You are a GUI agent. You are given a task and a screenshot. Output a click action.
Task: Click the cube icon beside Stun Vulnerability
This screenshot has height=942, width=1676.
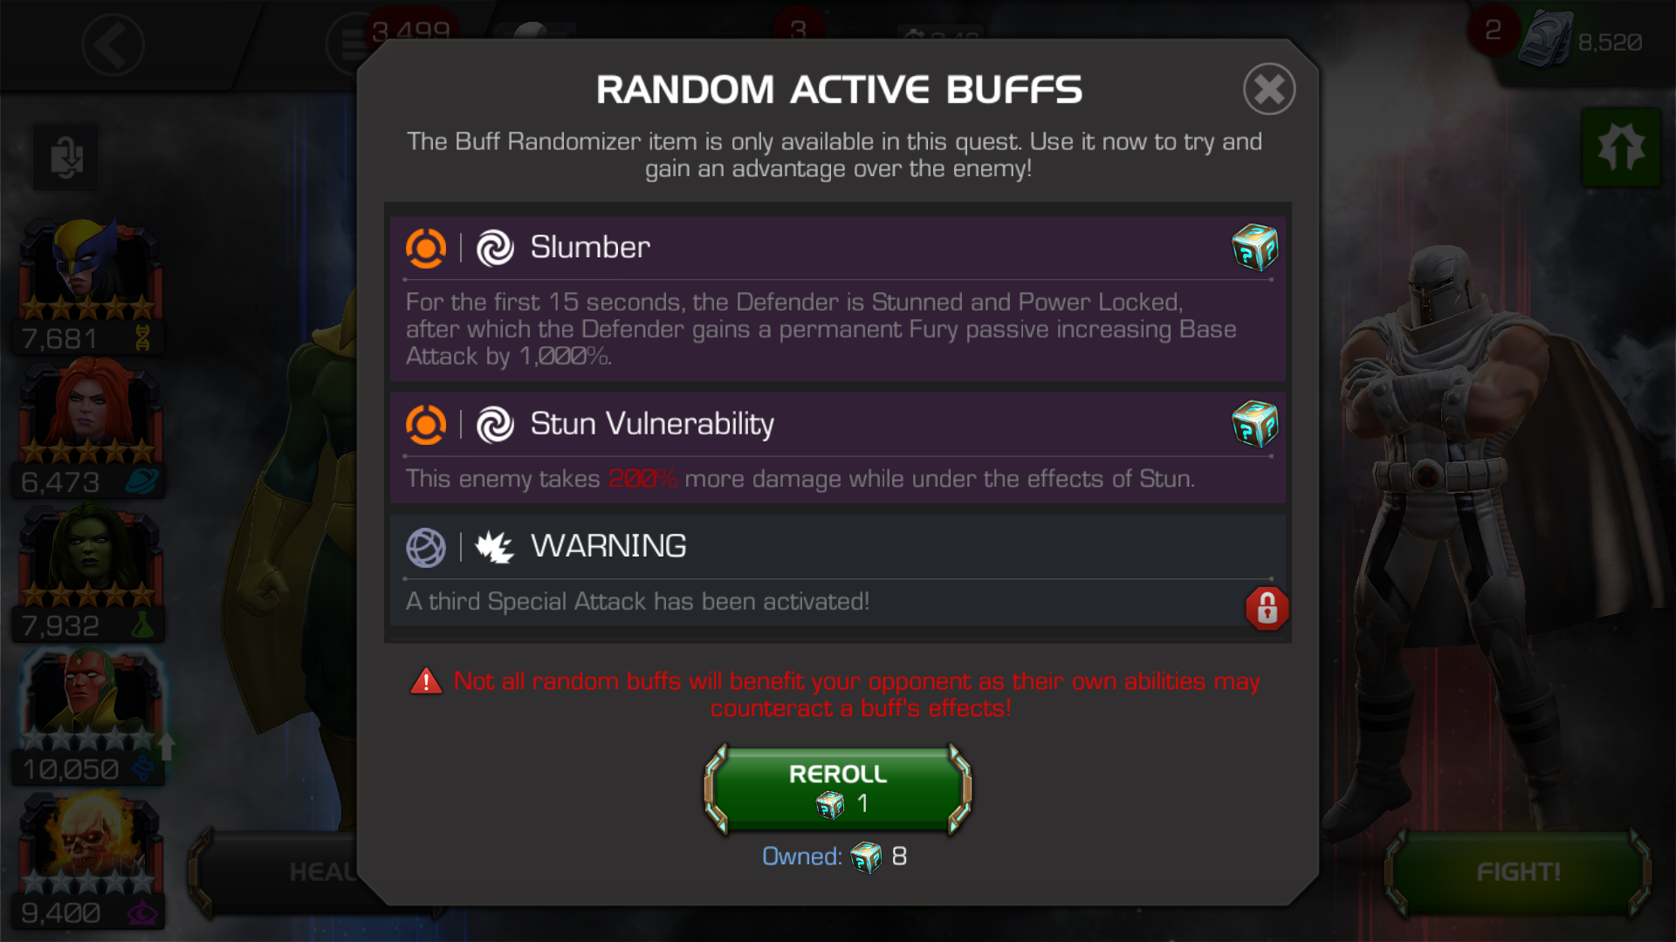click(1254, 424)
